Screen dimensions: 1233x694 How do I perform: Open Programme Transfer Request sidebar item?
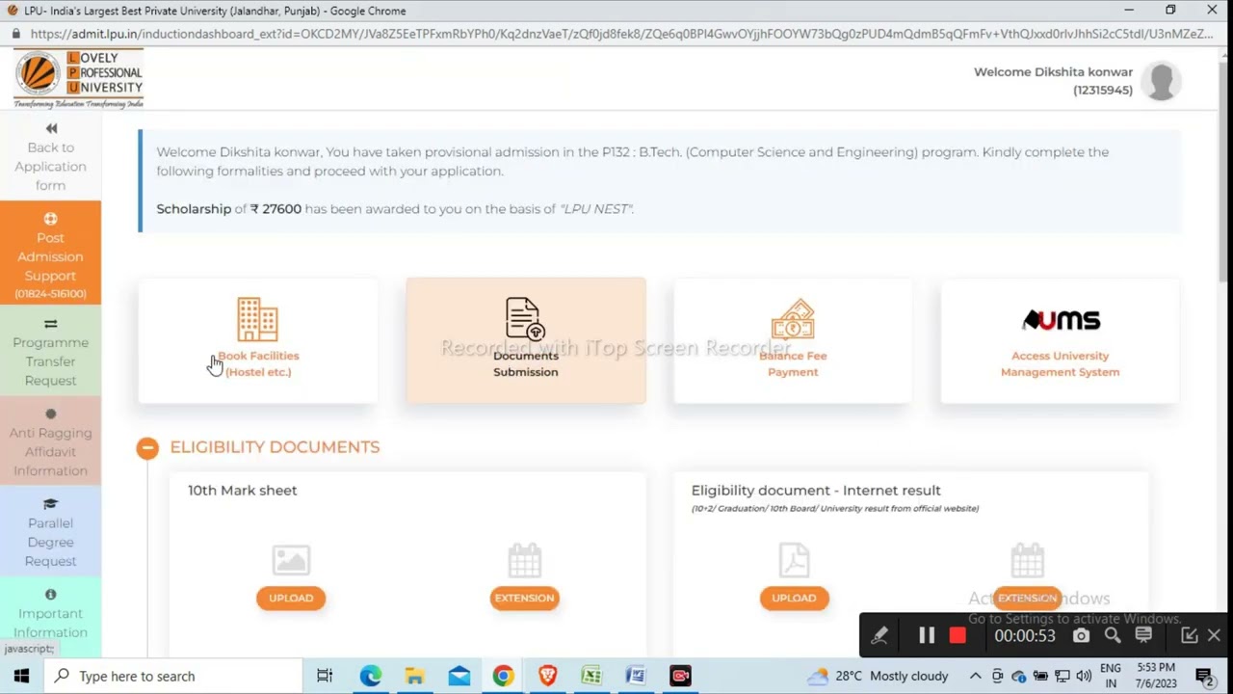point(50,352)
